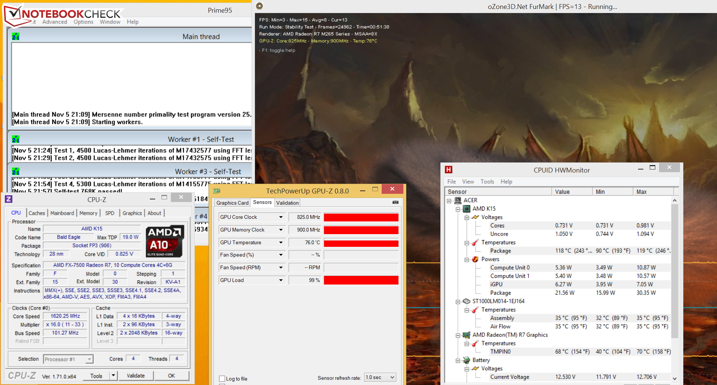Click the AMD A10 logo in CPU-Z

click(165, 241)
